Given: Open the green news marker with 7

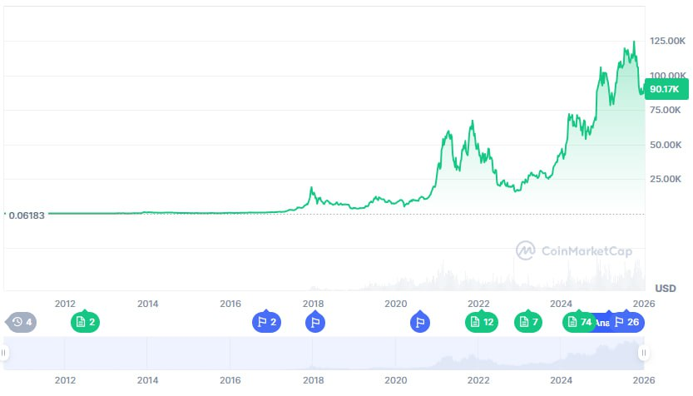Looking at the screenshot, I should [528, 322].
